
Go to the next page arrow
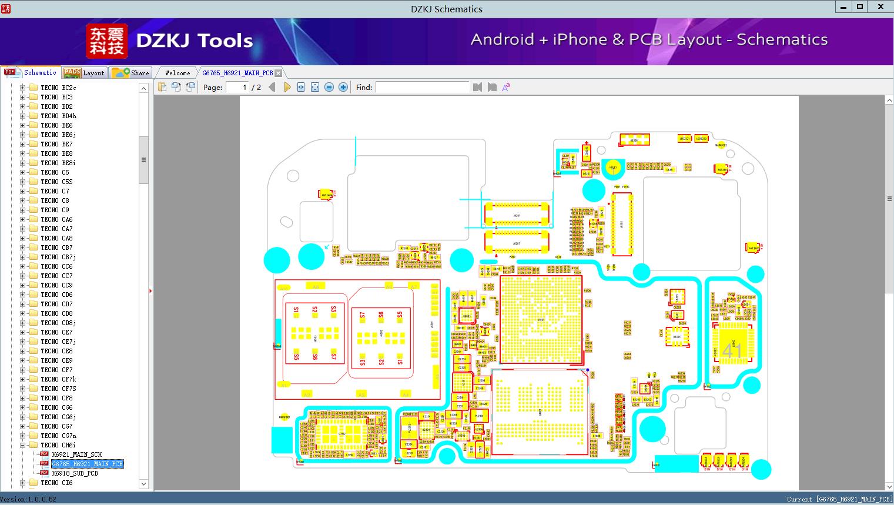tap(287, 87)
